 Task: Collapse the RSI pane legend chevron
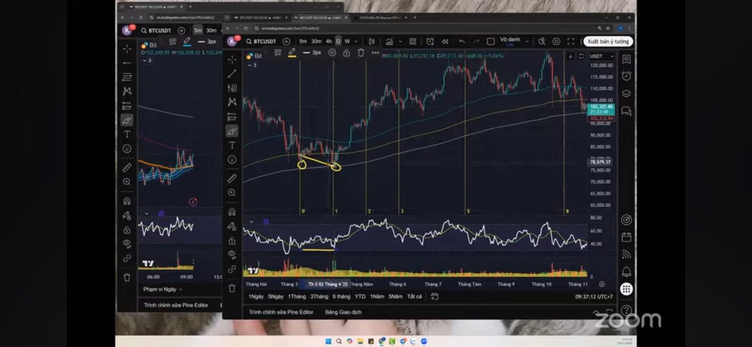click(x=252, y=221)
